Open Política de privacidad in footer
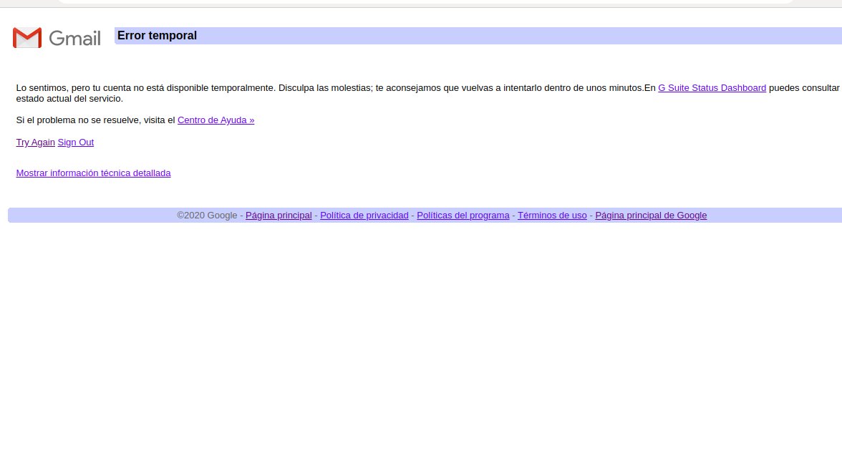The height and width of the screenshot is (474, 842). click(364, 216)
